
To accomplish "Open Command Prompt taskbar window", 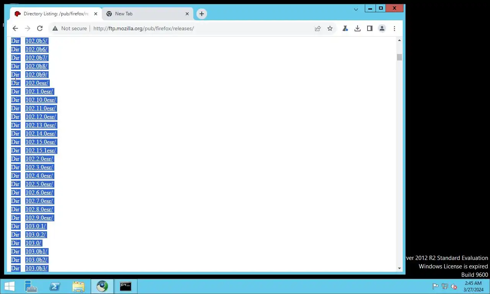I will click(x=126, y=286).
